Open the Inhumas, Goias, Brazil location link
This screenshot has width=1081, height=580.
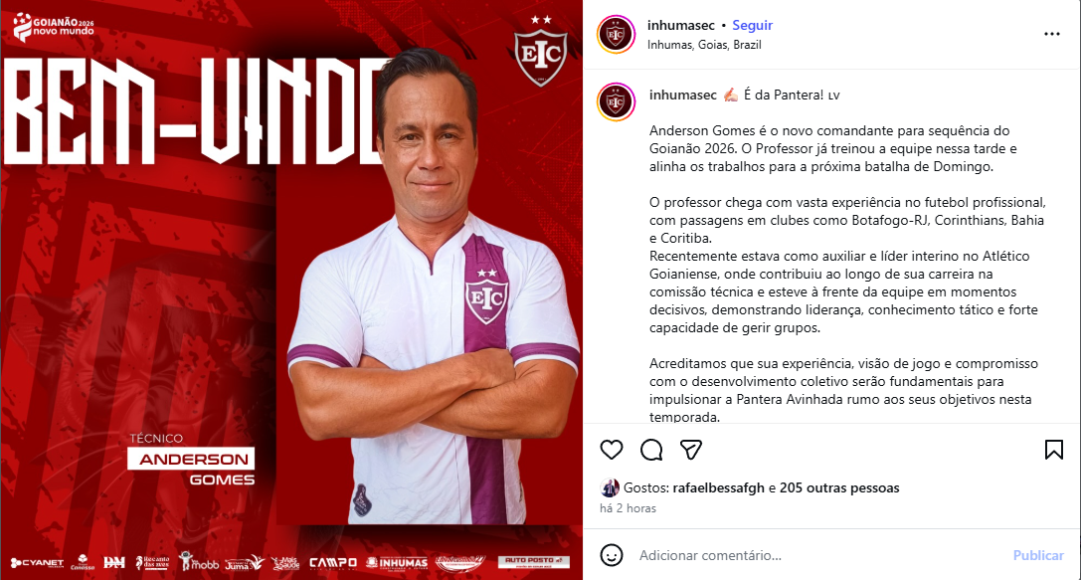pyautogui.click(x=704, y=45)
